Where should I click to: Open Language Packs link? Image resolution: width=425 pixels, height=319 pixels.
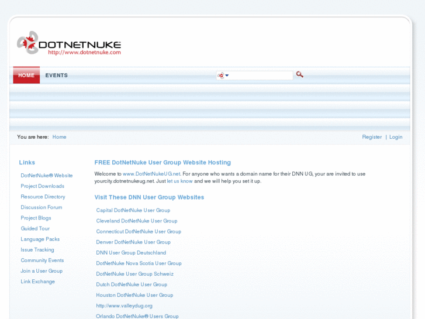(x=40, y=239)
